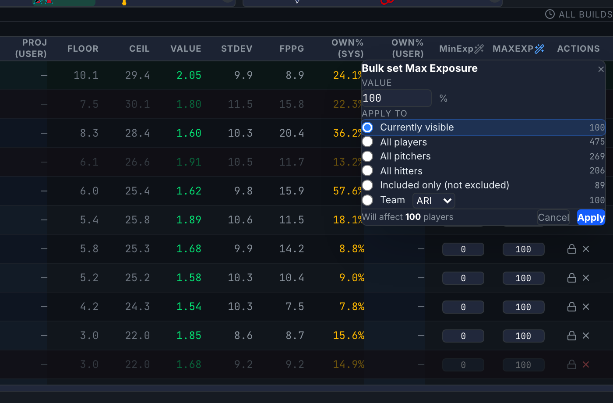Screen dimensions: 613x403
Task: Sort by the OWN% (SYS) column header
Action: click(348, 48)
